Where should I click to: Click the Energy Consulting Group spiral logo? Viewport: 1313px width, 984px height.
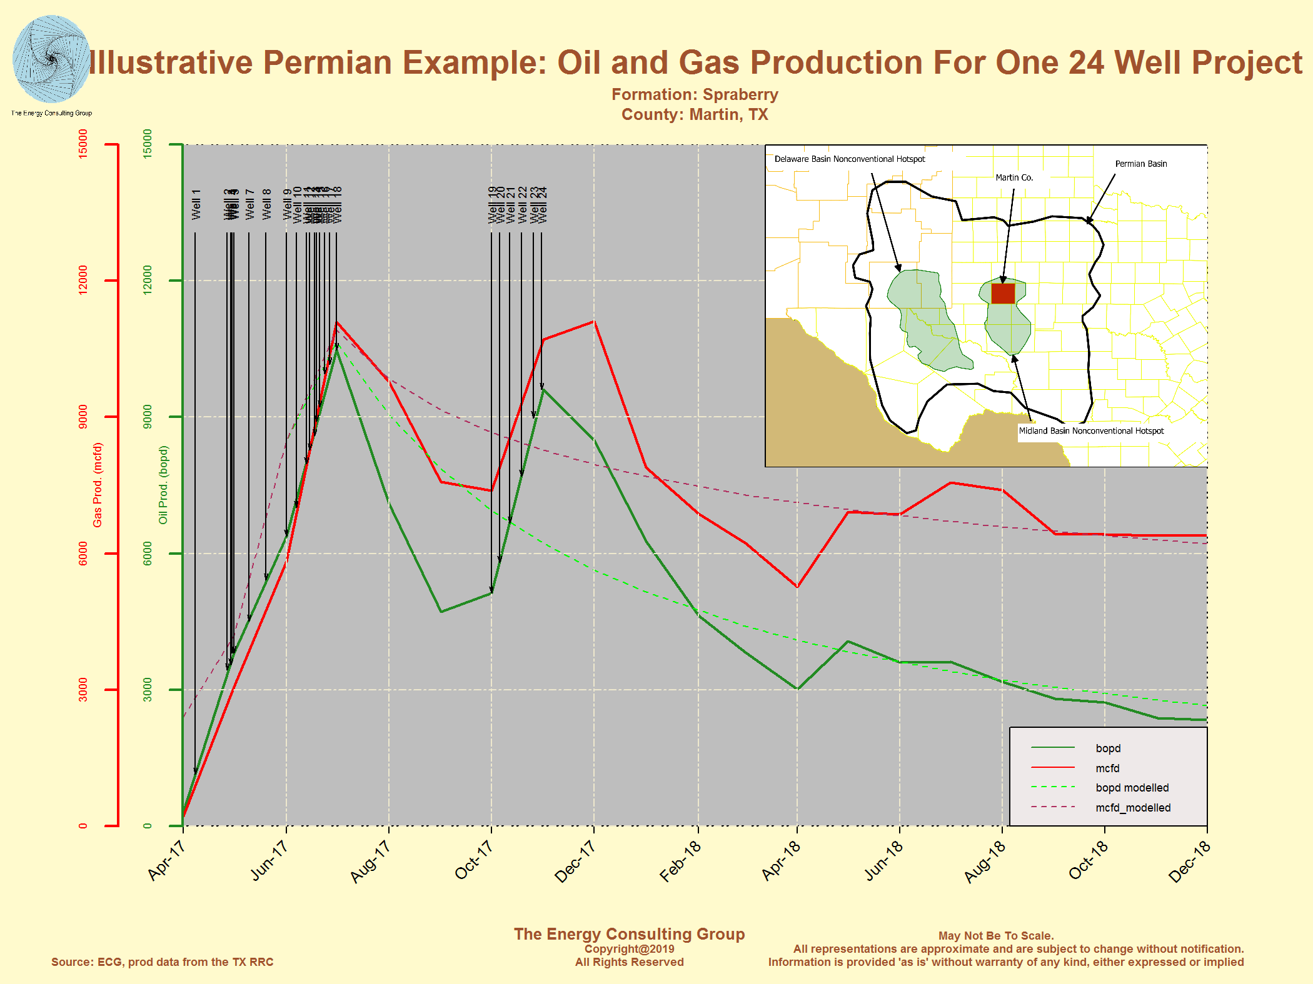pos(51,59)
